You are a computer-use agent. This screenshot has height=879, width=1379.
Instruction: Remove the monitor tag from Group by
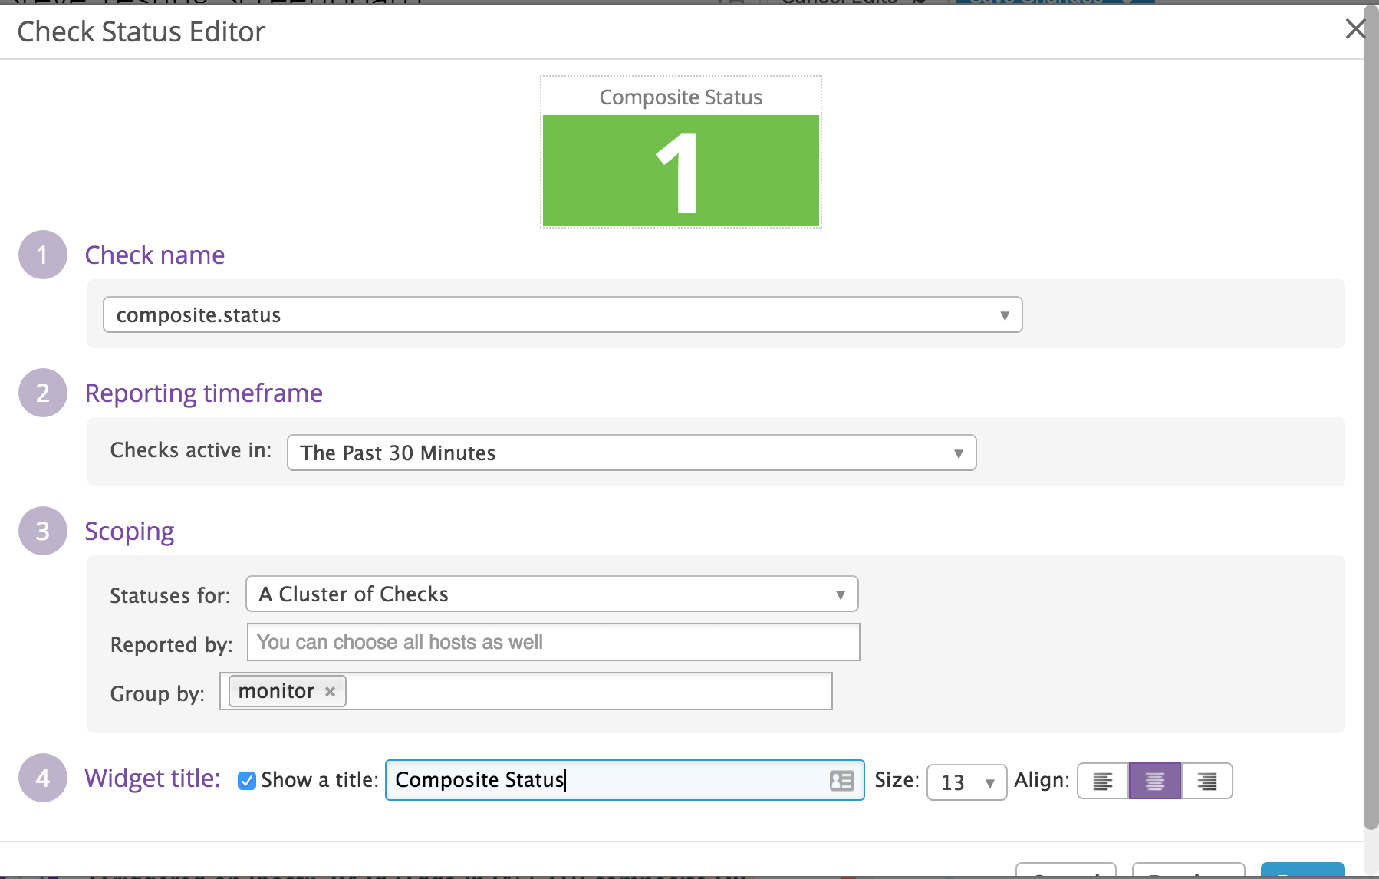331,692
